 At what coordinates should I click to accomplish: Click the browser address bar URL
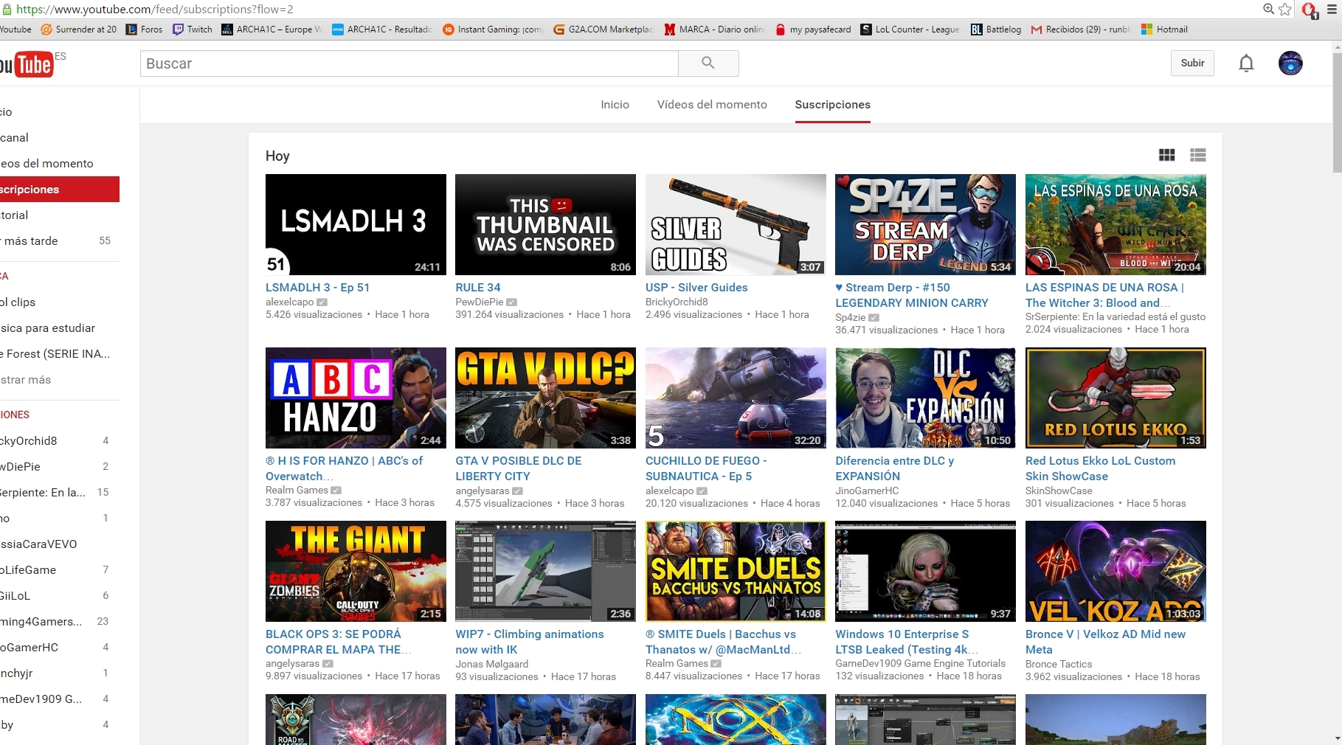(x=155, y=10)
